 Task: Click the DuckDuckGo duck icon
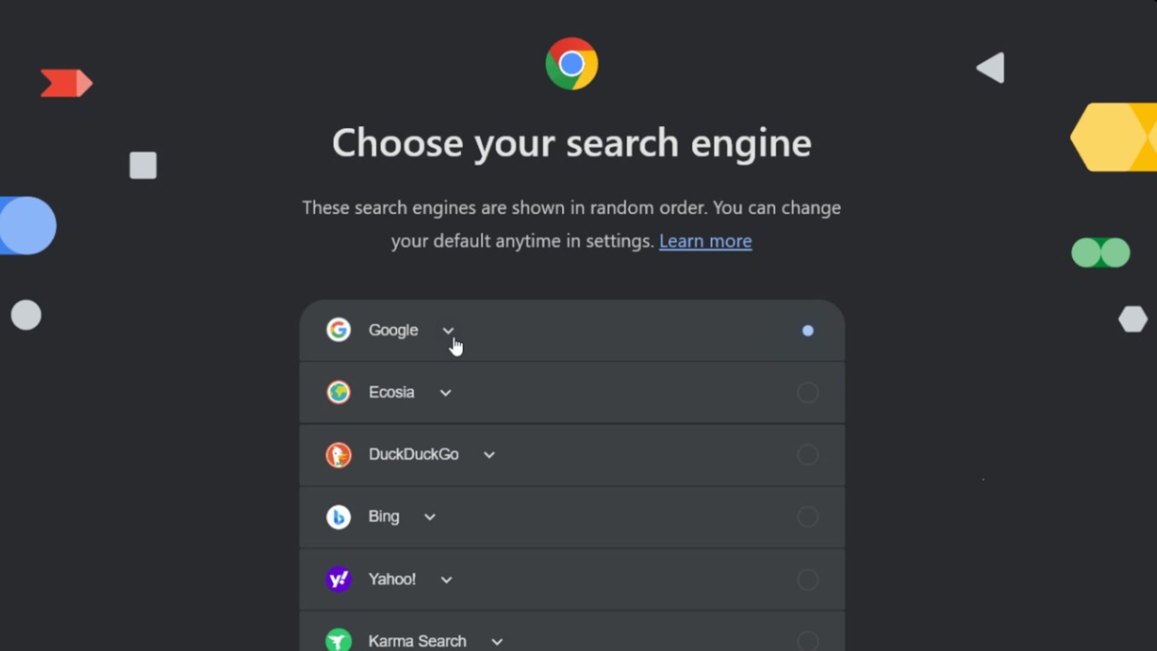tap(339, 454)
